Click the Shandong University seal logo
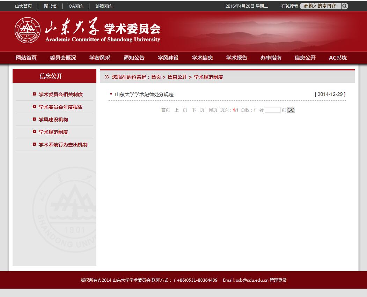The width and height of the screenshot is (367, 297). [27, 30]
